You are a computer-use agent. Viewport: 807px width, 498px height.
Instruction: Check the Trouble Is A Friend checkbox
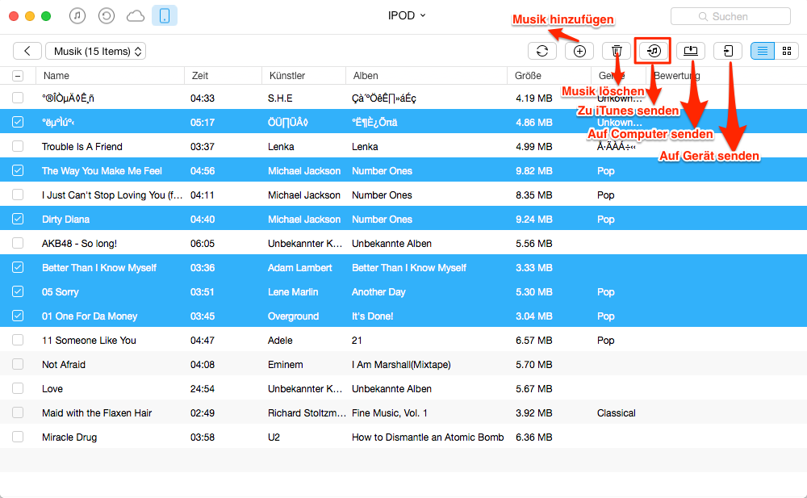[18, 146]
